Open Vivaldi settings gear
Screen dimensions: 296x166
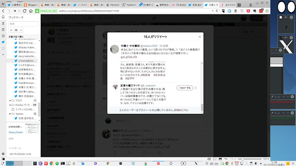(x=3, y=154)
